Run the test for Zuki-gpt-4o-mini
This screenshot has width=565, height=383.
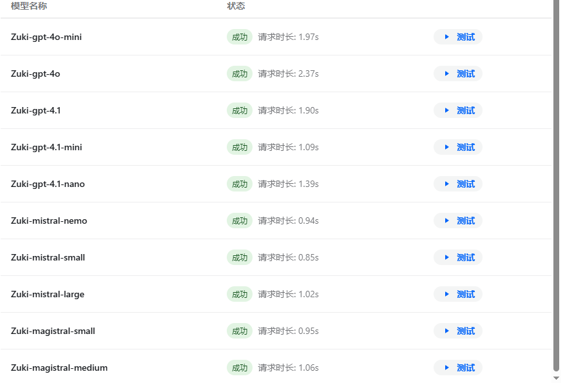(457, 37)
